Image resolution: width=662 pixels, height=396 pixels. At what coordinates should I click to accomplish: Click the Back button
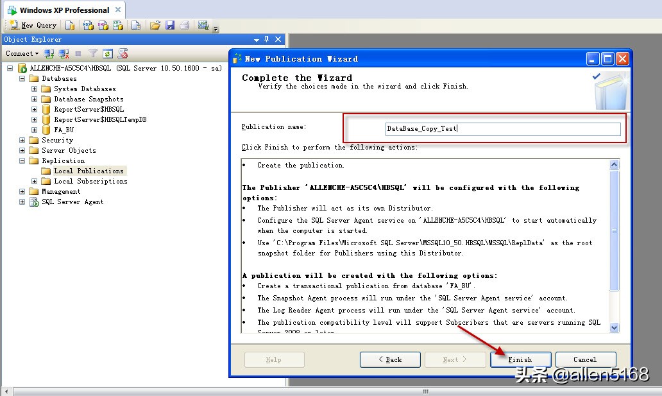(390, 359)
